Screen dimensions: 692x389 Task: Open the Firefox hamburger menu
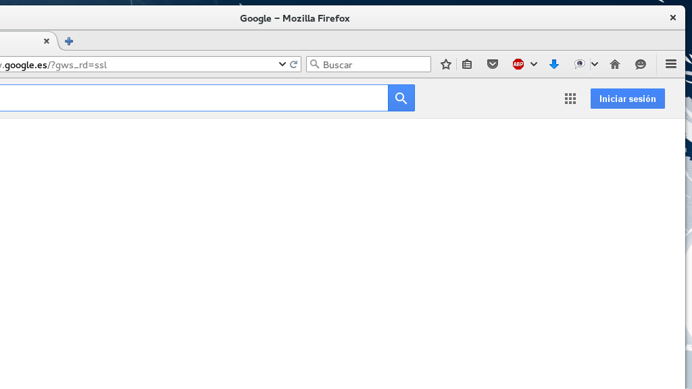pyautogui.click(x=670, y=63)
